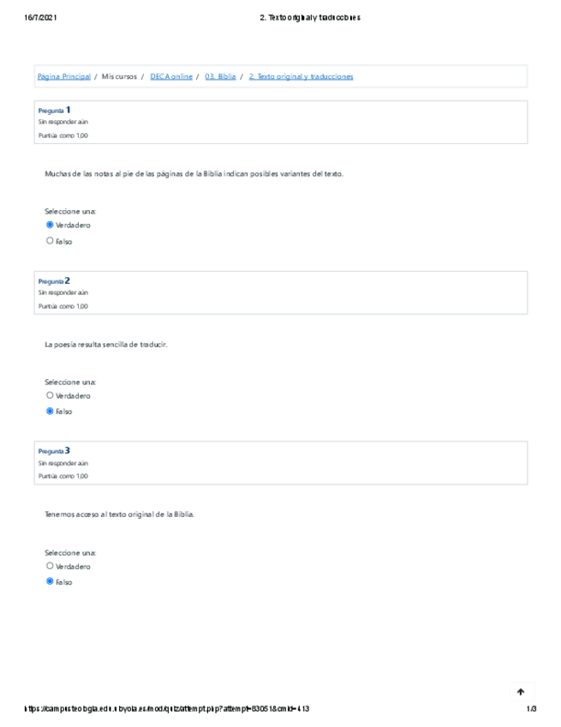Image resolution: width=561 pixels, height=727 pixels.
Task: Mark Verdadero for Pregunta 3
Action: pyautogui.click(x=50, y=566)
